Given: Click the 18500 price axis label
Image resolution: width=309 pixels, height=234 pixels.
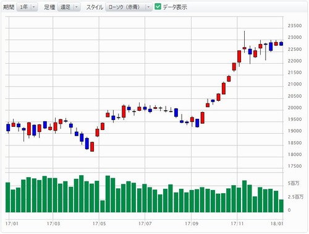Looking at the screenshot, I should click(x=295, y=143).
